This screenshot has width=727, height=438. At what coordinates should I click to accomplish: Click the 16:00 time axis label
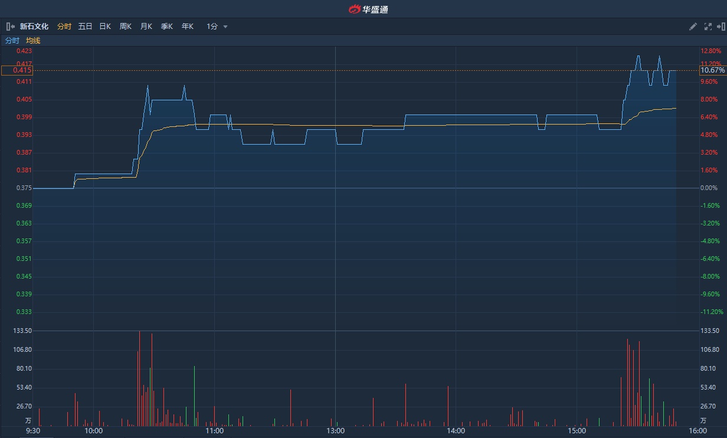pos(697,431)
